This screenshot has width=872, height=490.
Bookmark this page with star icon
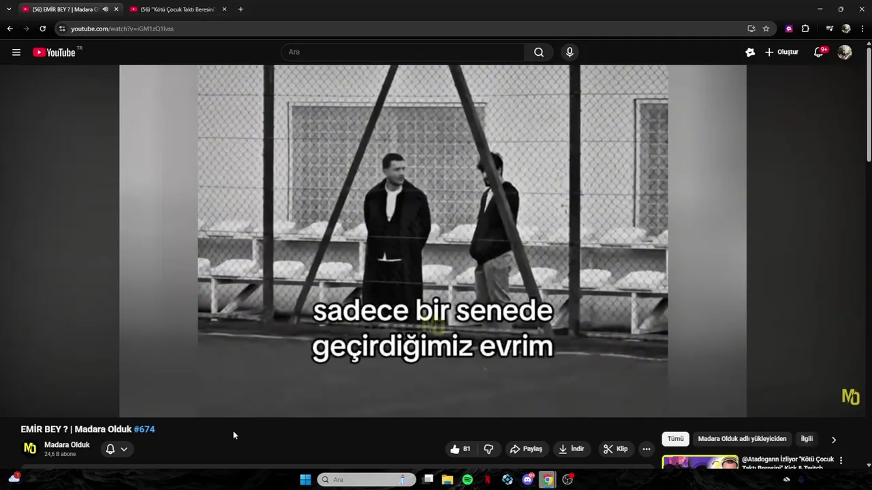click(x=766, y=29)
